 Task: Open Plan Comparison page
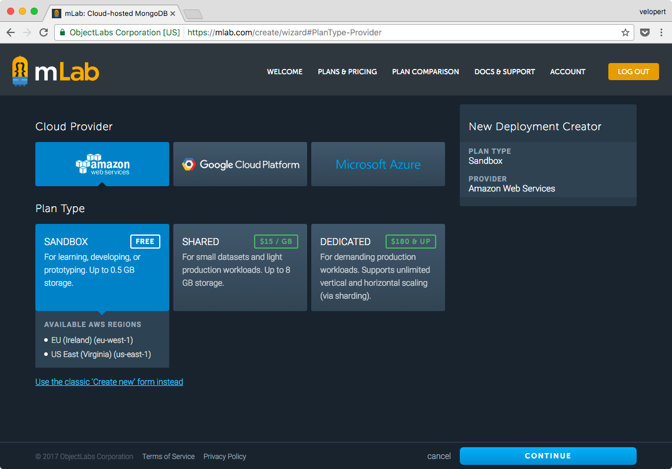pos(425,71)
